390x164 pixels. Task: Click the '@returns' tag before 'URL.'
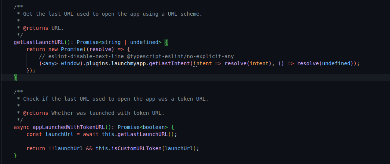[x=35, y=28]
